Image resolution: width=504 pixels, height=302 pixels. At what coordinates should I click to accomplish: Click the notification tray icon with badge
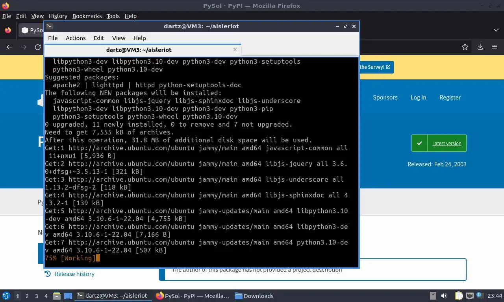pyautogui.click(x=480, y=296)
